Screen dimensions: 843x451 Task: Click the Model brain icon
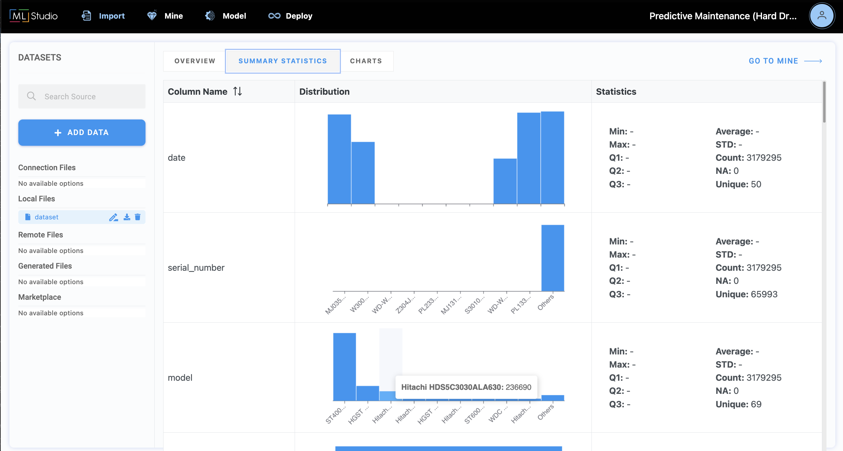click(210, 16)
